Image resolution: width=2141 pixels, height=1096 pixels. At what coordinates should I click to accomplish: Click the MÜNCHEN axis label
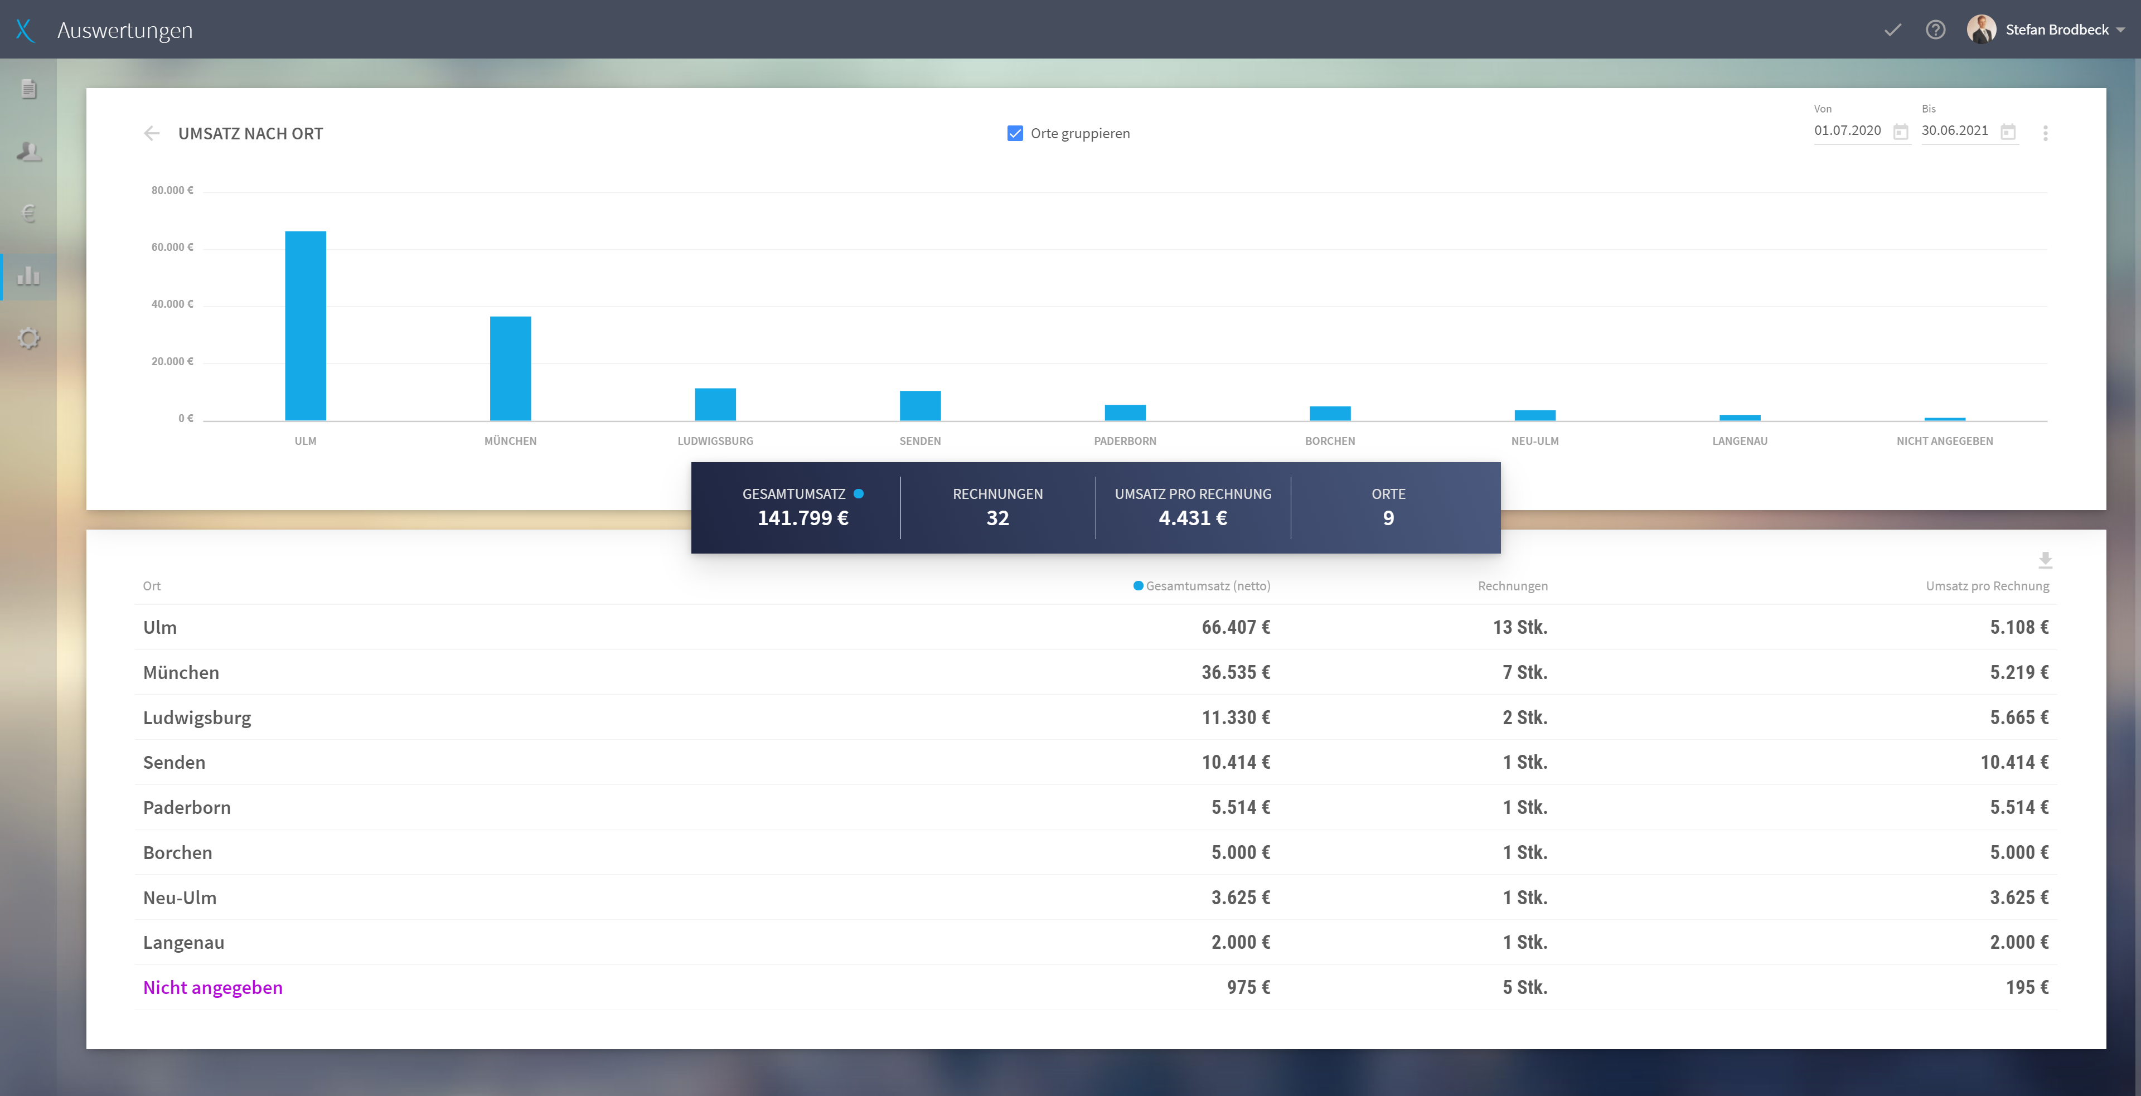510,441
